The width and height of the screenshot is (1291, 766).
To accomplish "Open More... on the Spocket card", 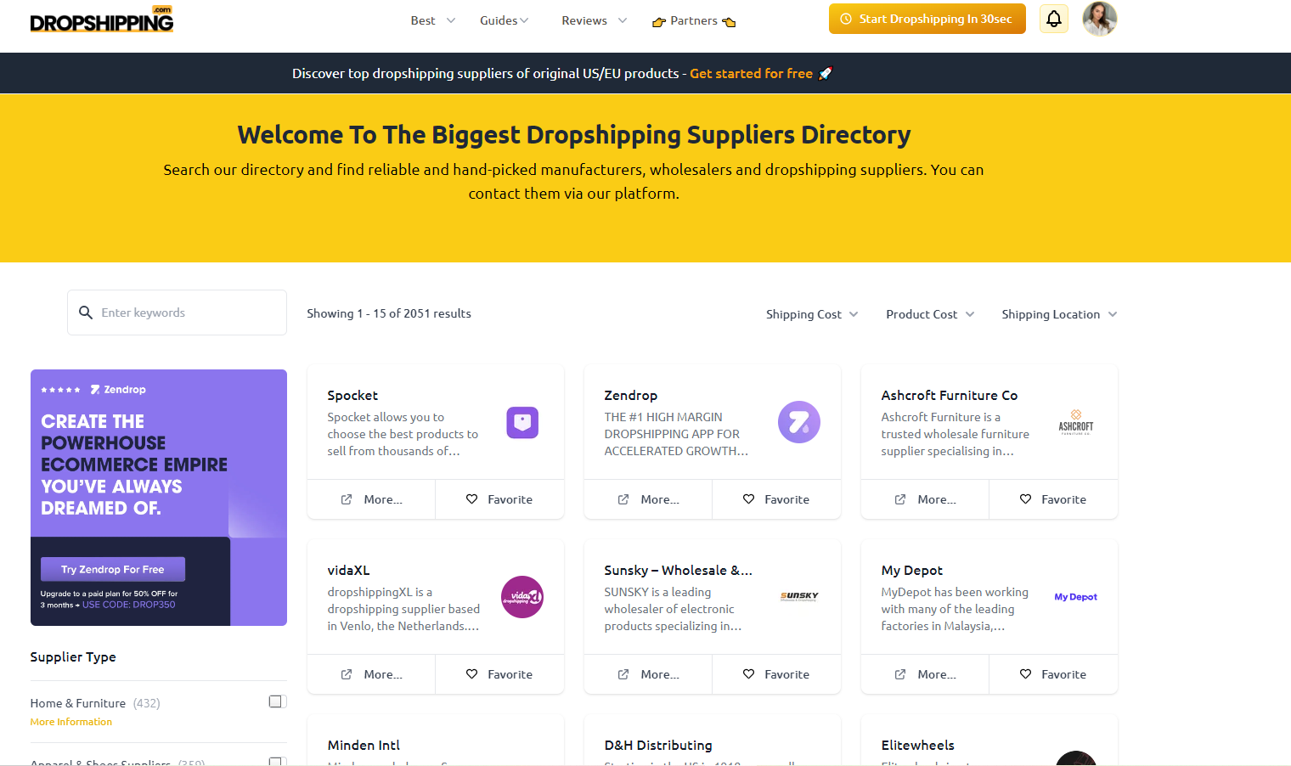I will pos(371,499).
